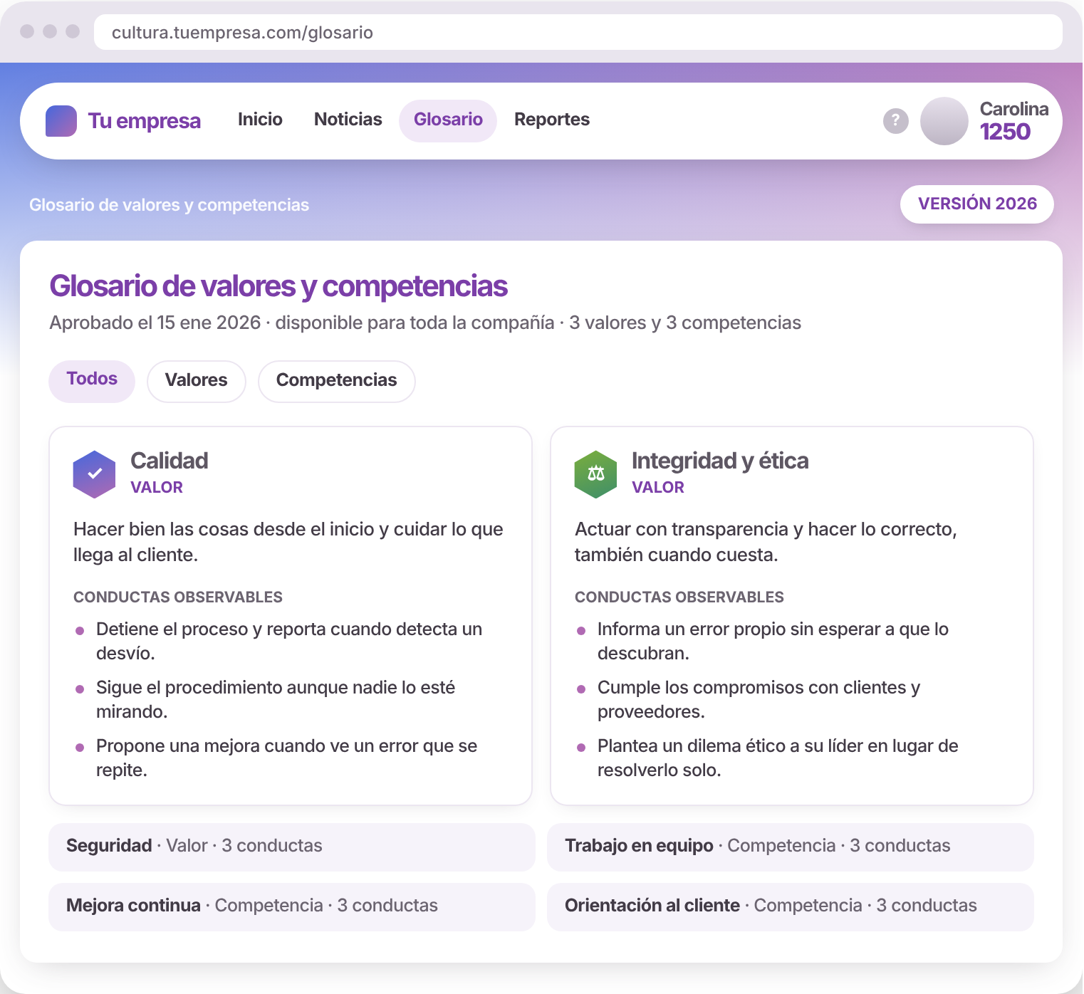This screenshot has width=1084, height=994.
Task: Click 'Hacer bien las cosas desde el inicio' description
Action: click(288, 542)
